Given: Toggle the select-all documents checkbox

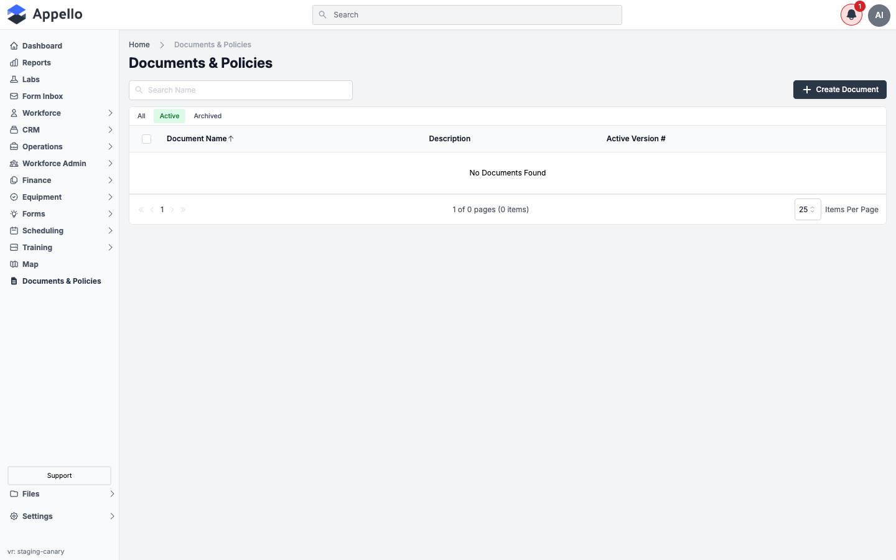Looking at the screenshot, I should (x=147, y=139).
